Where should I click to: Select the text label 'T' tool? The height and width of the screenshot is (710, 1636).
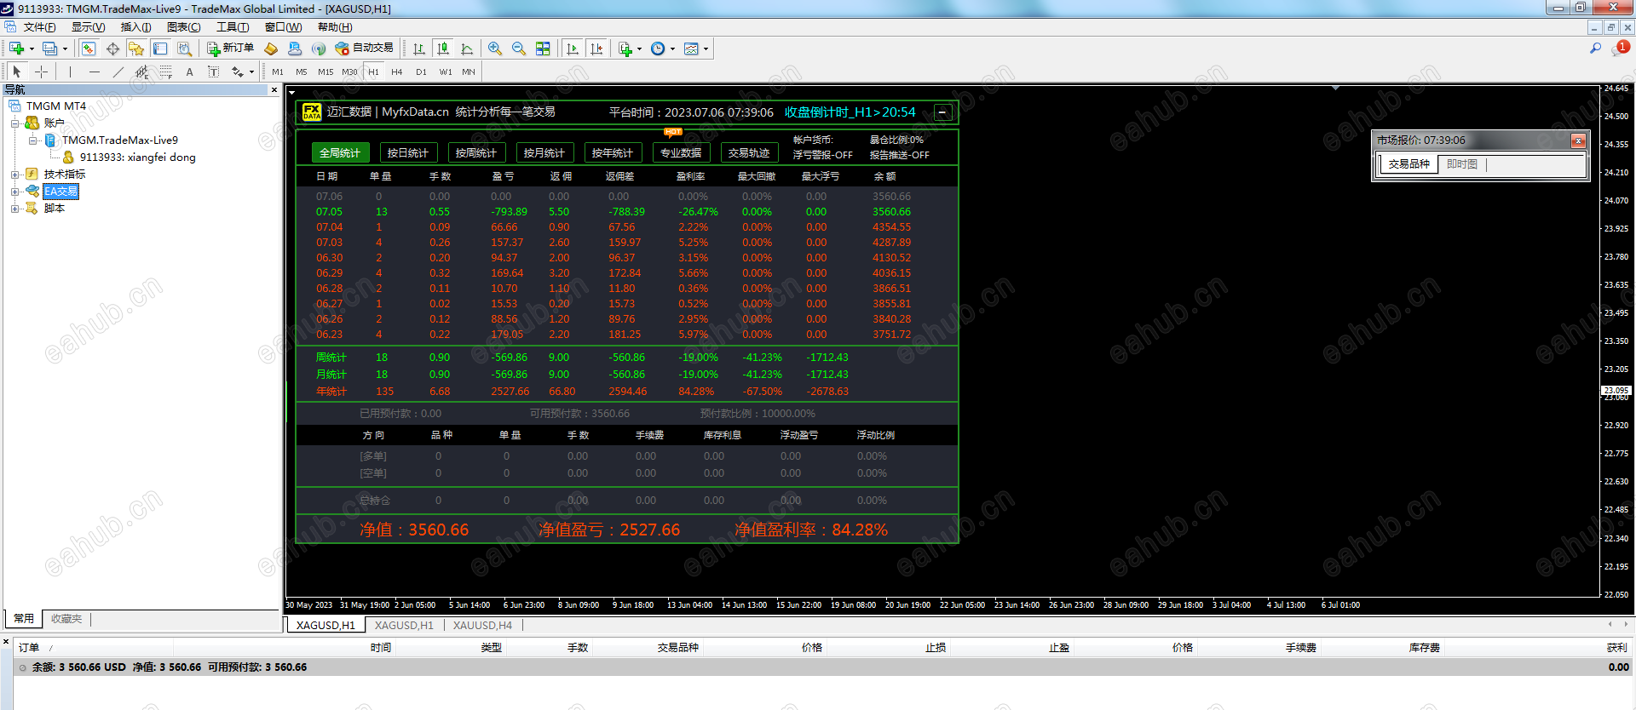point(213,72)
